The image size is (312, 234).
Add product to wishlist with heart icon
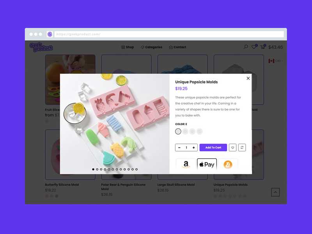(x=232, y=147)
